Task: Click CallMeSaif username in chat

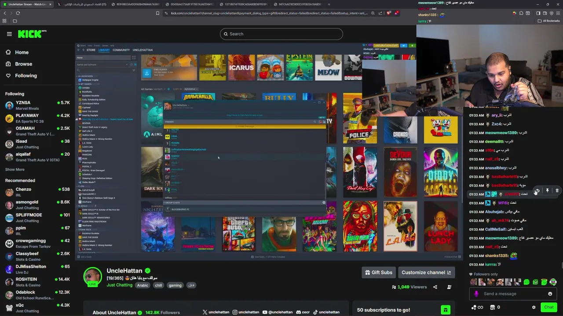Action: tap(495, 229)
